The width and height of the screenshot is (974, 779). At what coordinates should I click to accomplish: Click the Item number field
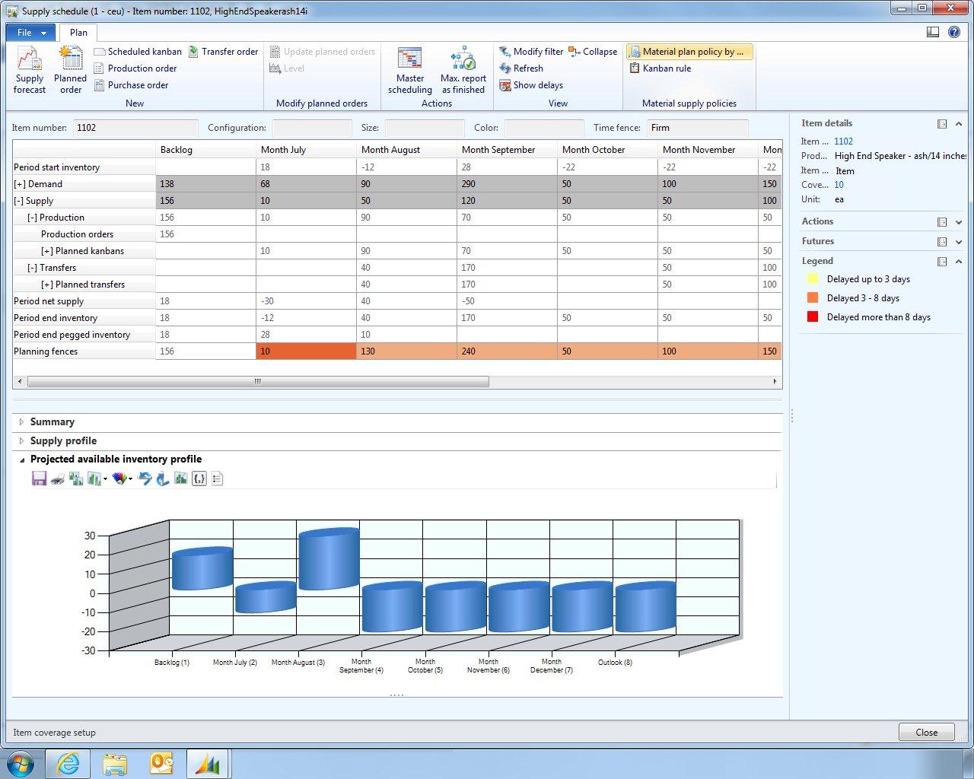(135, 128)
